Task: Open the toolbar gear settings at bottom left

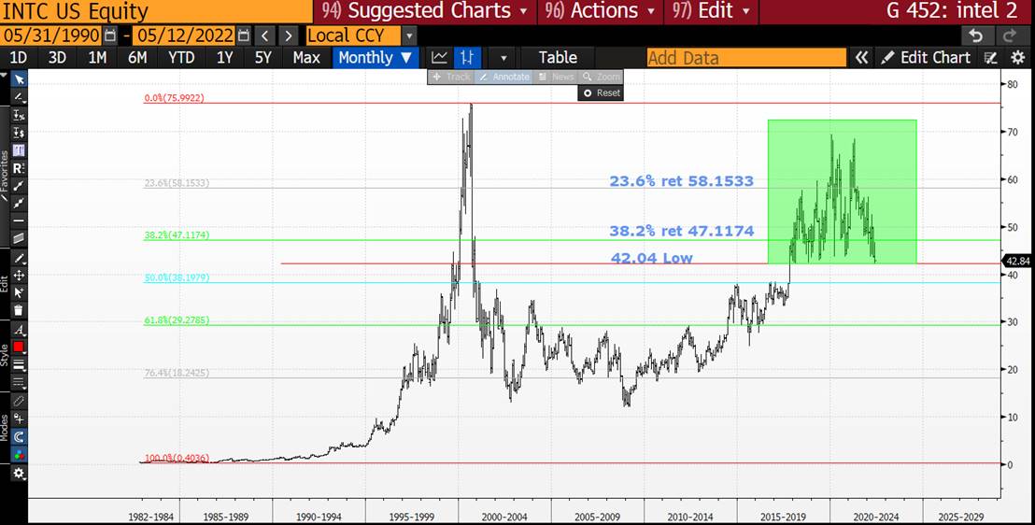Action: (x=19, y=474)
